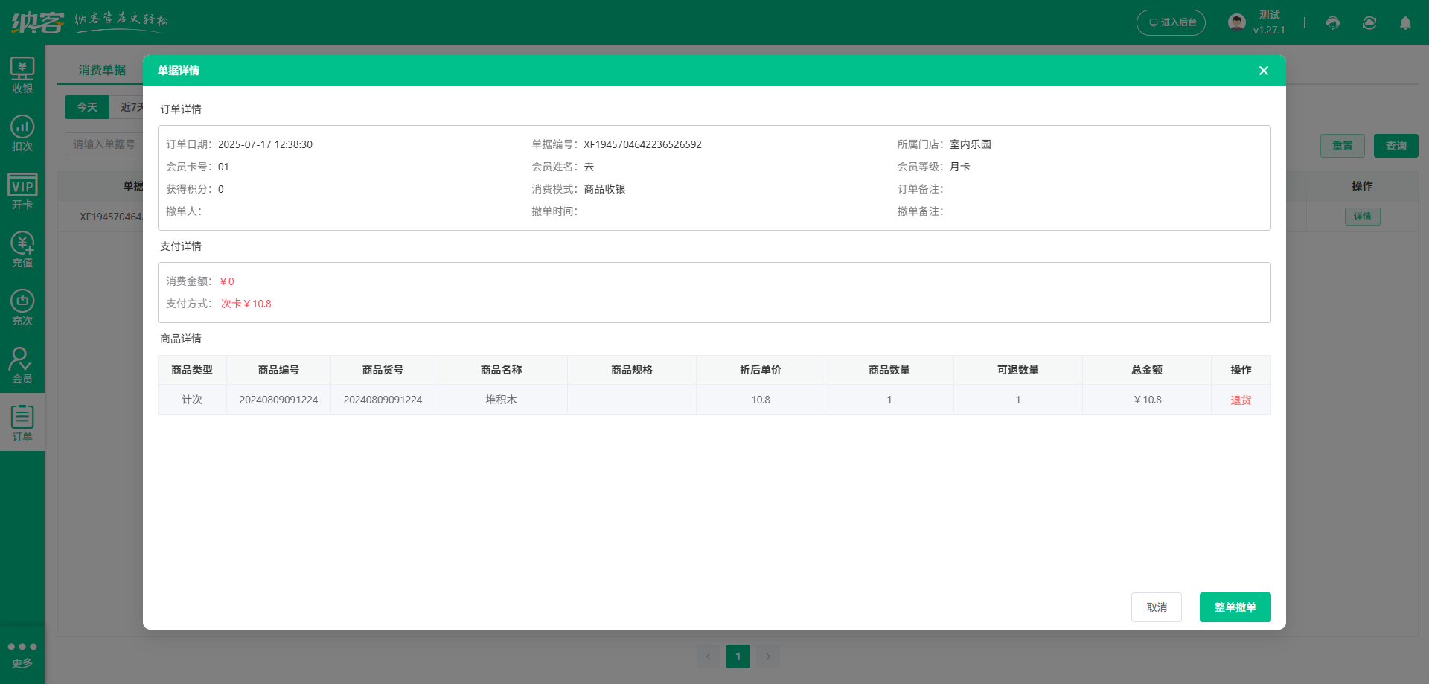Click the 重置 reset button
This screenshot has width=1429, height=684.
1342,146
